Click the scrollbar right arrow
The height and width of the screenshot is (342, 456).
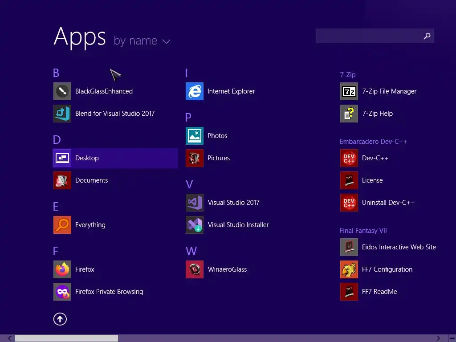tap(438, 338)
